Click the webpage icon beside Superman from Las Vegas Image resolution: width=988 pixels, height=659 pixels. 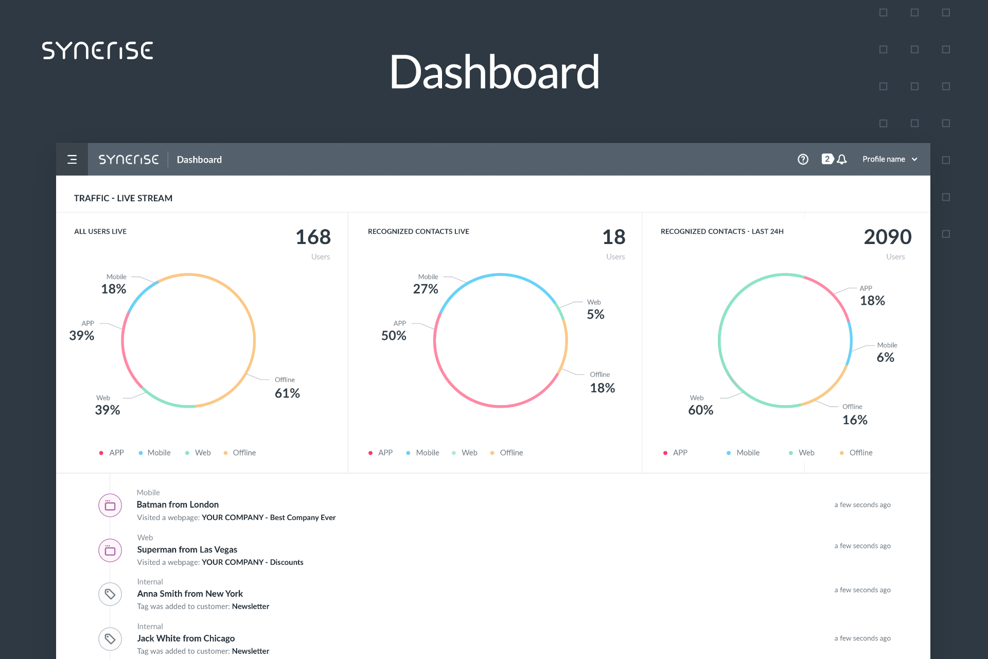[110, 550]
